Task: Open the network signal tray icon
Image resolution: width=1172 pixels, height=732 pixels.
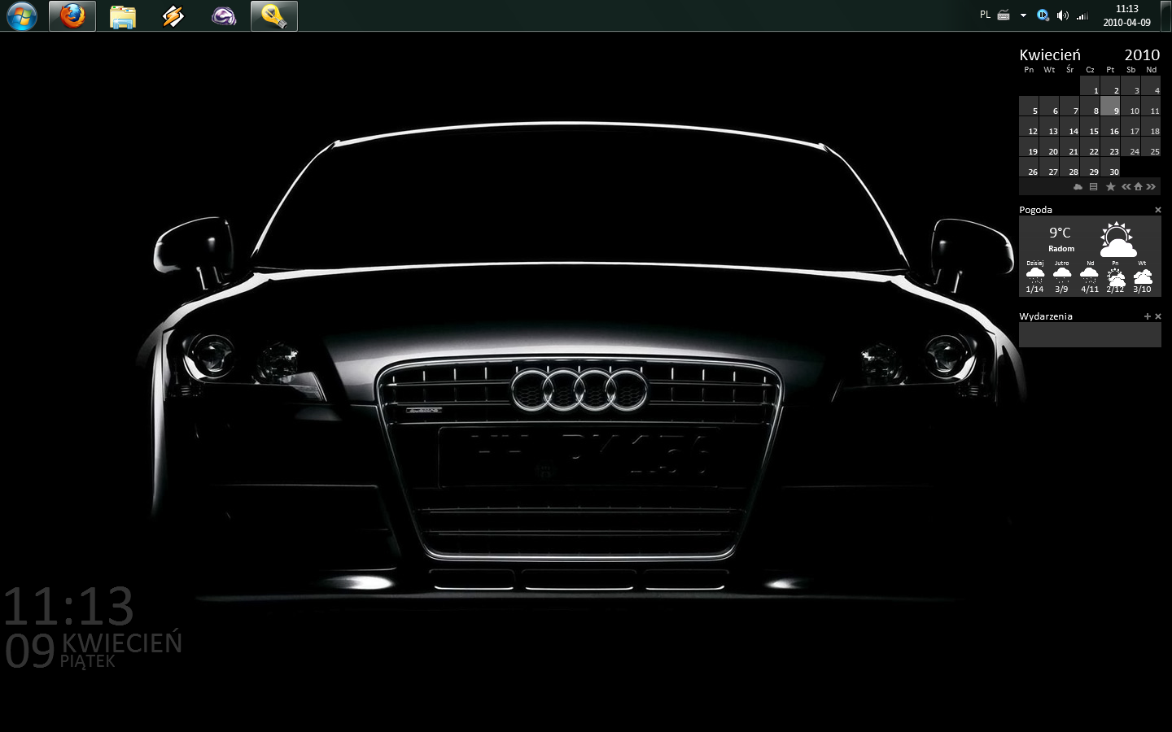Action: pyautogui.click(x=1082, y=15)
